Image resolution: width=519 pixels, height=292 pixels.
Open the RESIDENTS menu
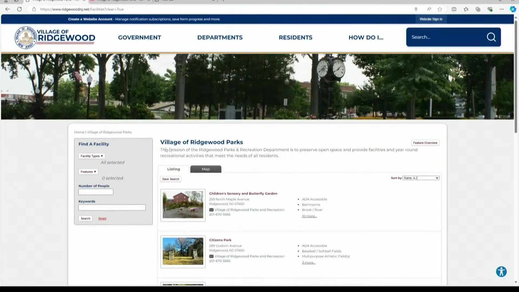click(x=295, y=38)
